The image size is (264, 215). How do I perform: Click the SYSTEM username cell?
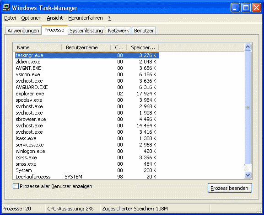click(x=73, y=177)
